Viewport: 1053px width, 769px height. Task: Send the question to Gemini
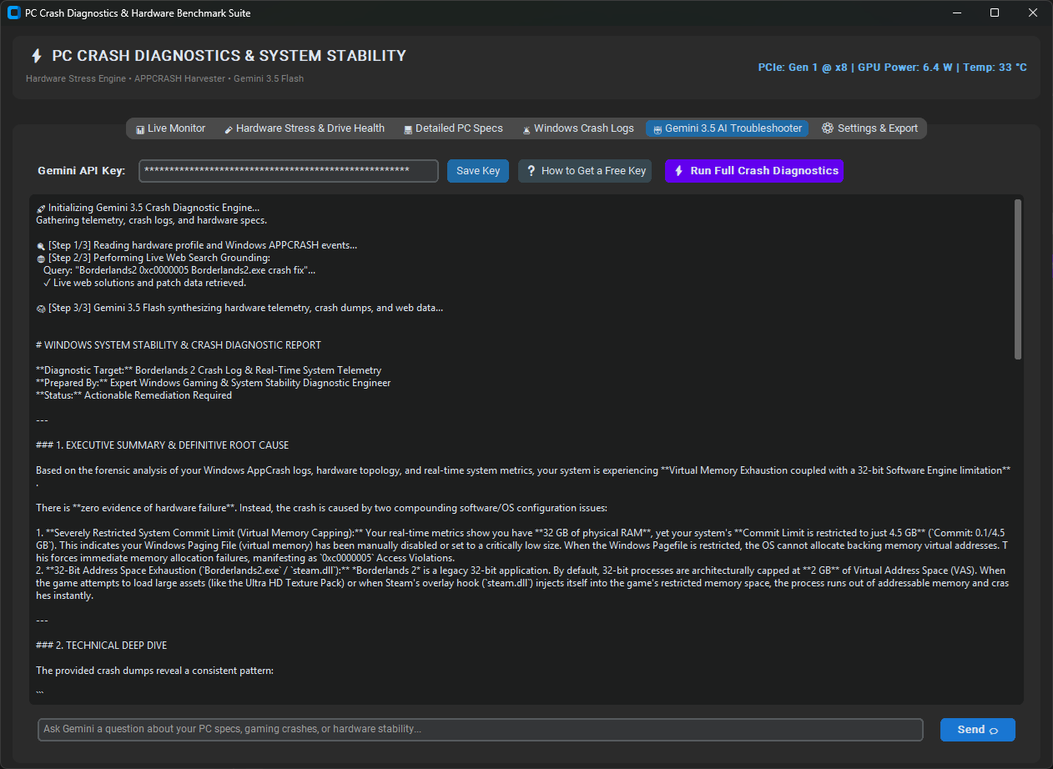[x=978, y=730]
